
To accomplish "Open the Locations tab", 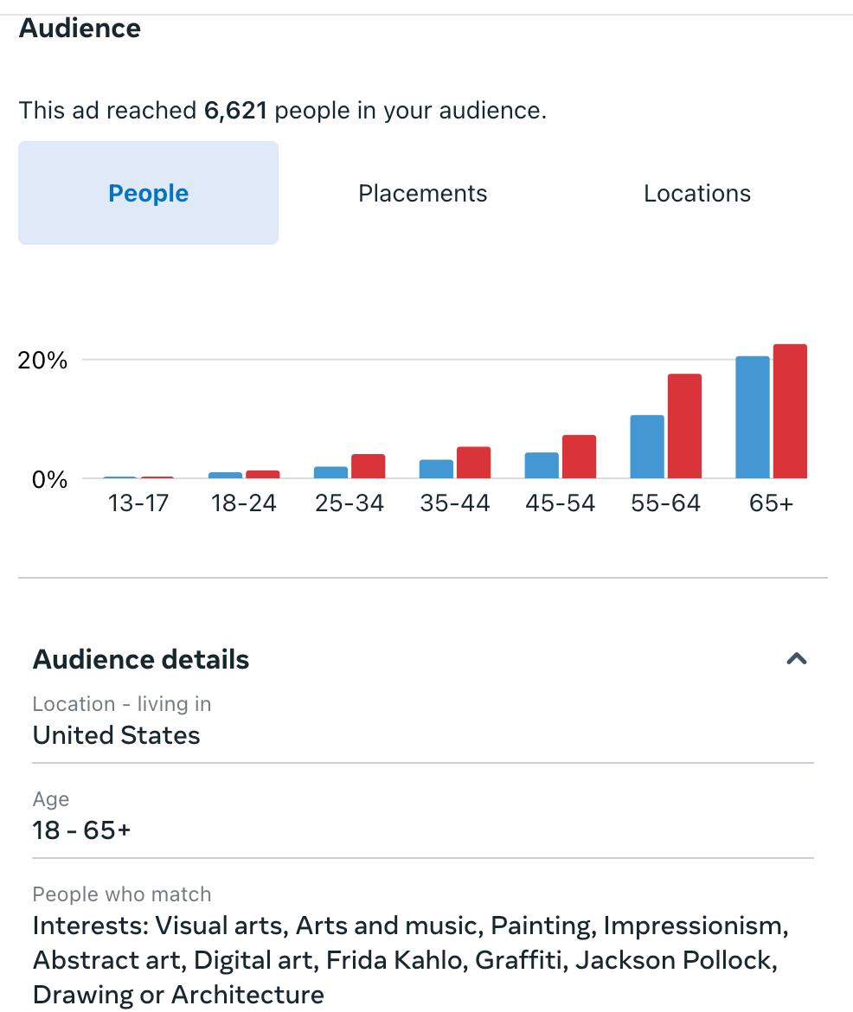I will click(696, 193).
